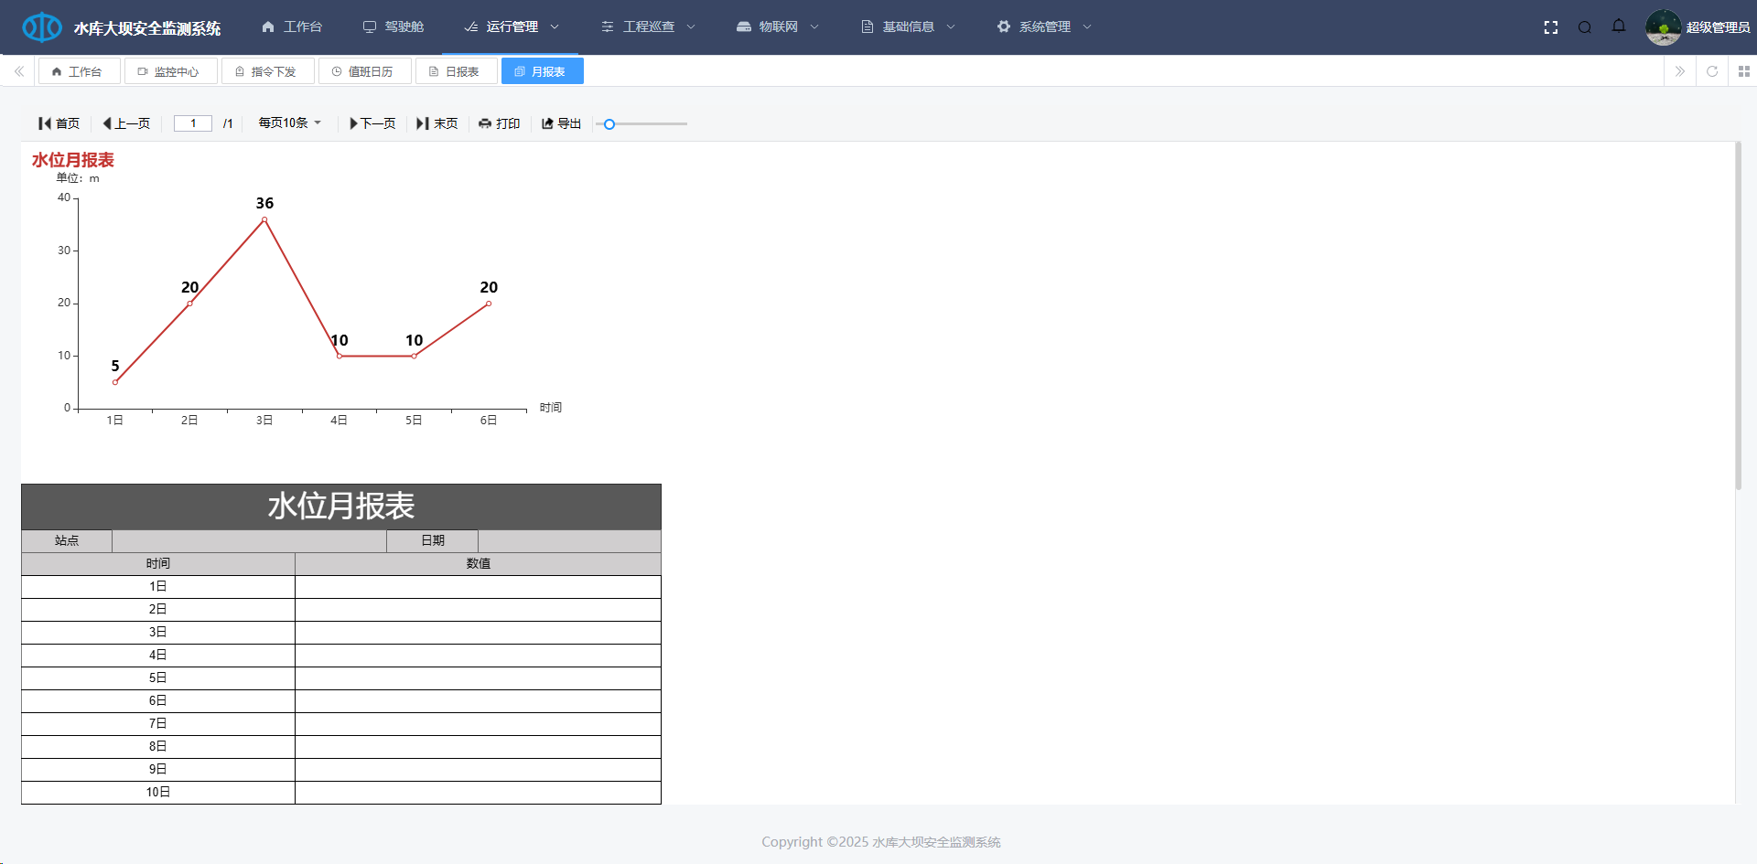Click the 日期 header cell

coord(433,541)
